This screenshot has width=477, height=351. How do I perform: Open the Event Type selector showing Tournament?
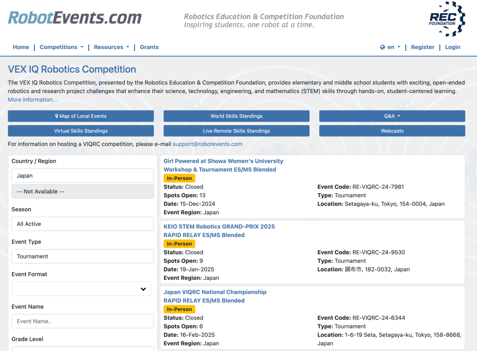[x=83, y=256]
